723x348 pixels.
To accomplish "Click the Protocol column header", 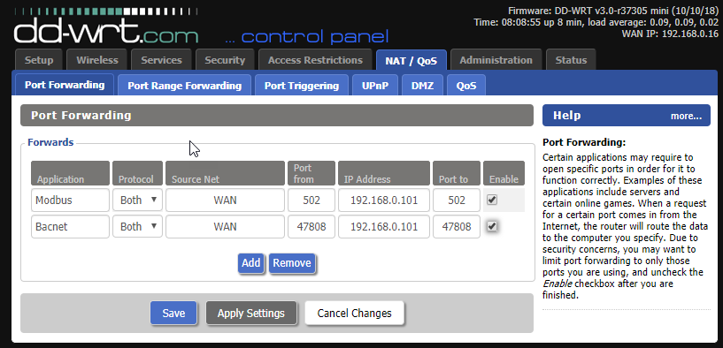I will pyautogui.click(x=137, y=173).
